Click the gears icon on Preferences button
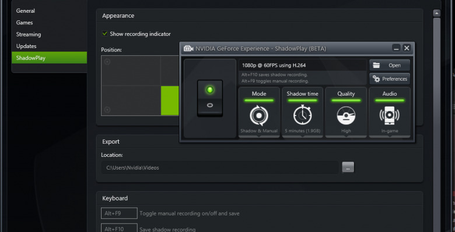This screenshot has height=232, width=455. [x=376, y=78]
